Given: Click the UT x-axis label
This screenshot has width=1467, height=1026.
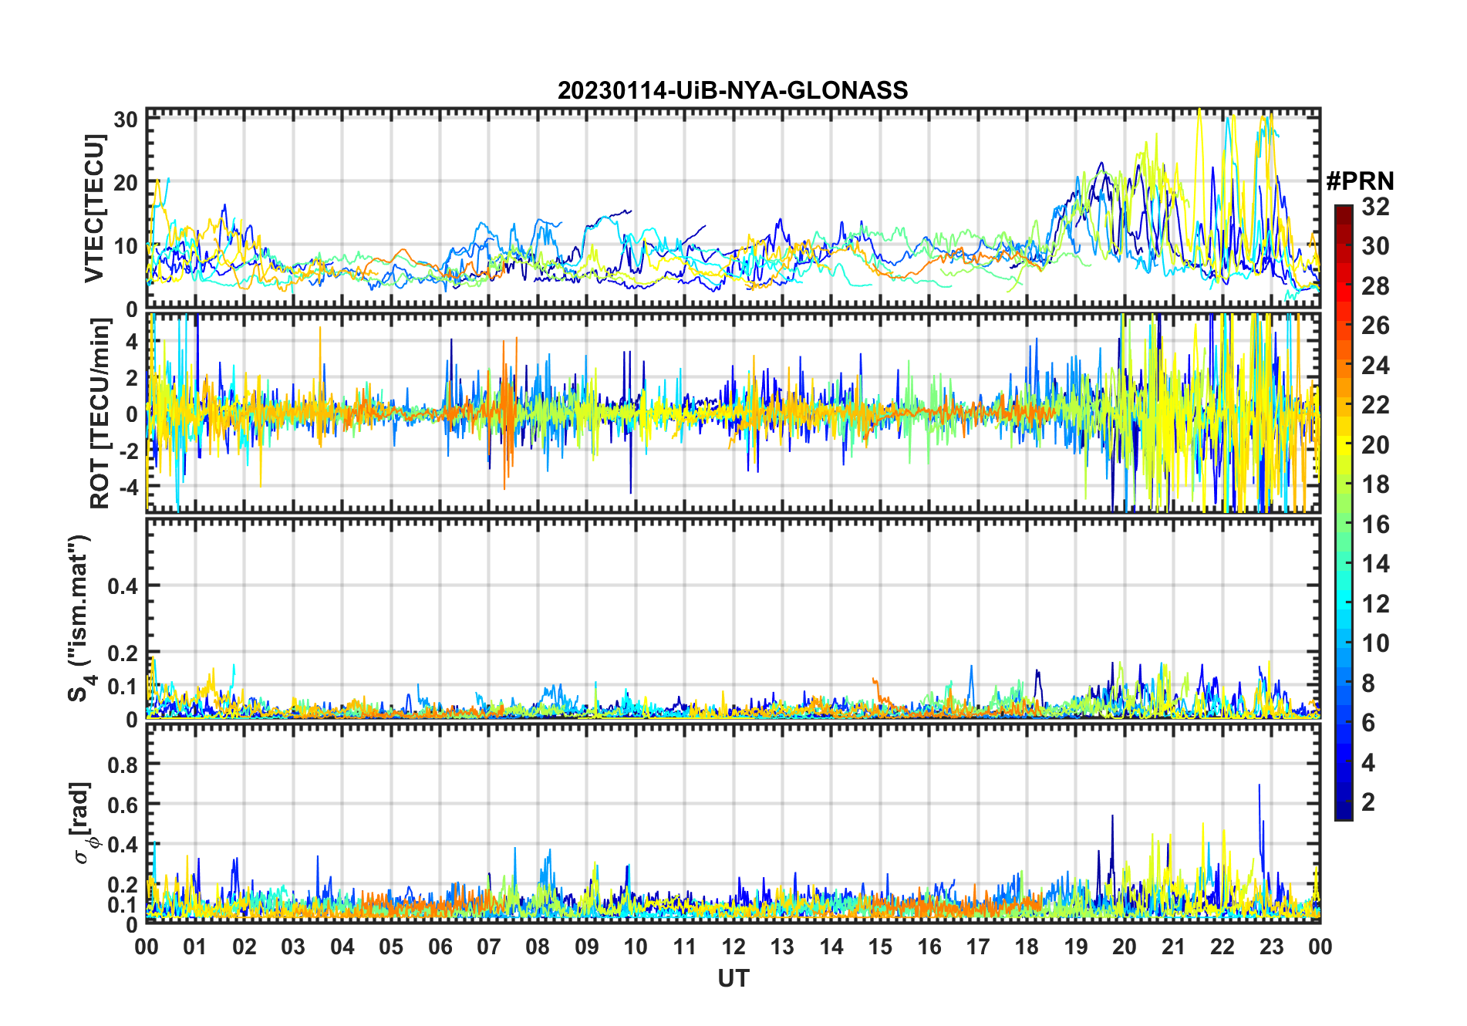Looking at the screenshot, I should 733,979.
